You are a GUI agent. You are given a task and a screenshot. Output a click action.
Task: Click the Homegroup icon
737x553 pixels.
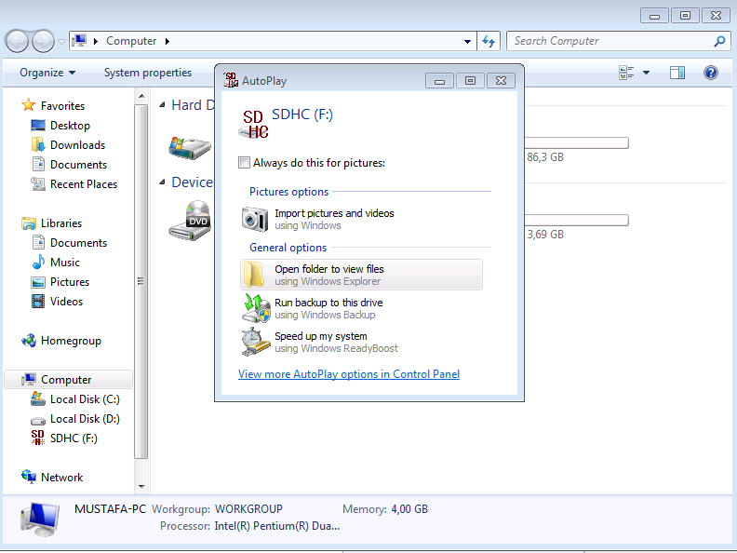coord(29,341)
